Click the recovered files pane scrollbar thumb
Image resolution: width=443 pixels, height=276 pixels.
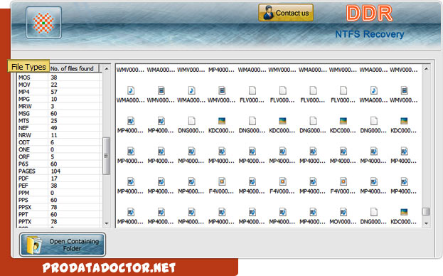pos(426,211)
